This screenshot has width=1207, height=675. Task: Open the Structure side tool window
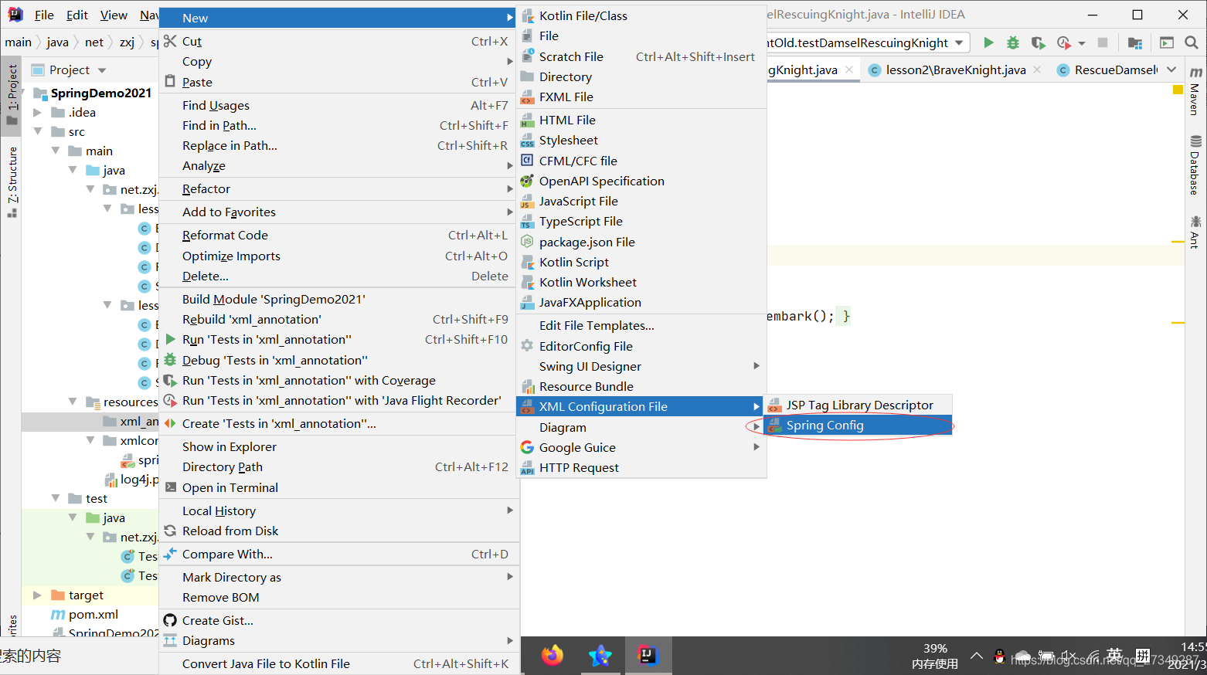coord(12,181)
